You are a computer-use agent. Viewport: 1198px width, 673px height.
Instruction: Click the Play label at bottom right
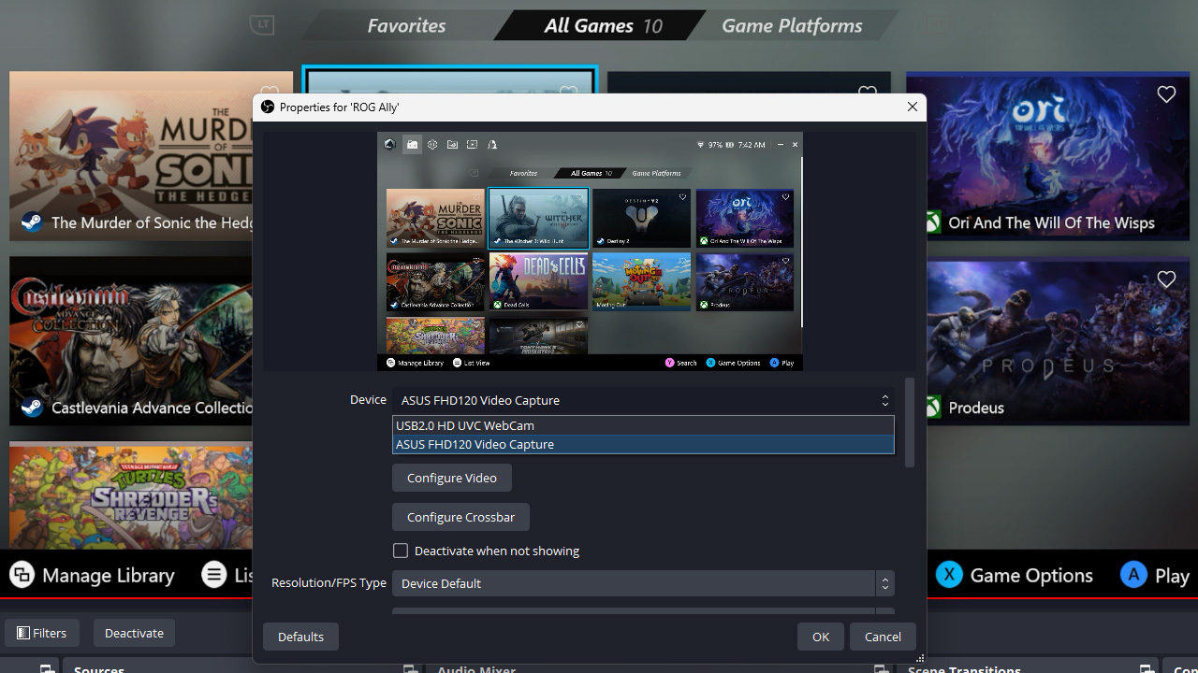tap(1172, 576)
